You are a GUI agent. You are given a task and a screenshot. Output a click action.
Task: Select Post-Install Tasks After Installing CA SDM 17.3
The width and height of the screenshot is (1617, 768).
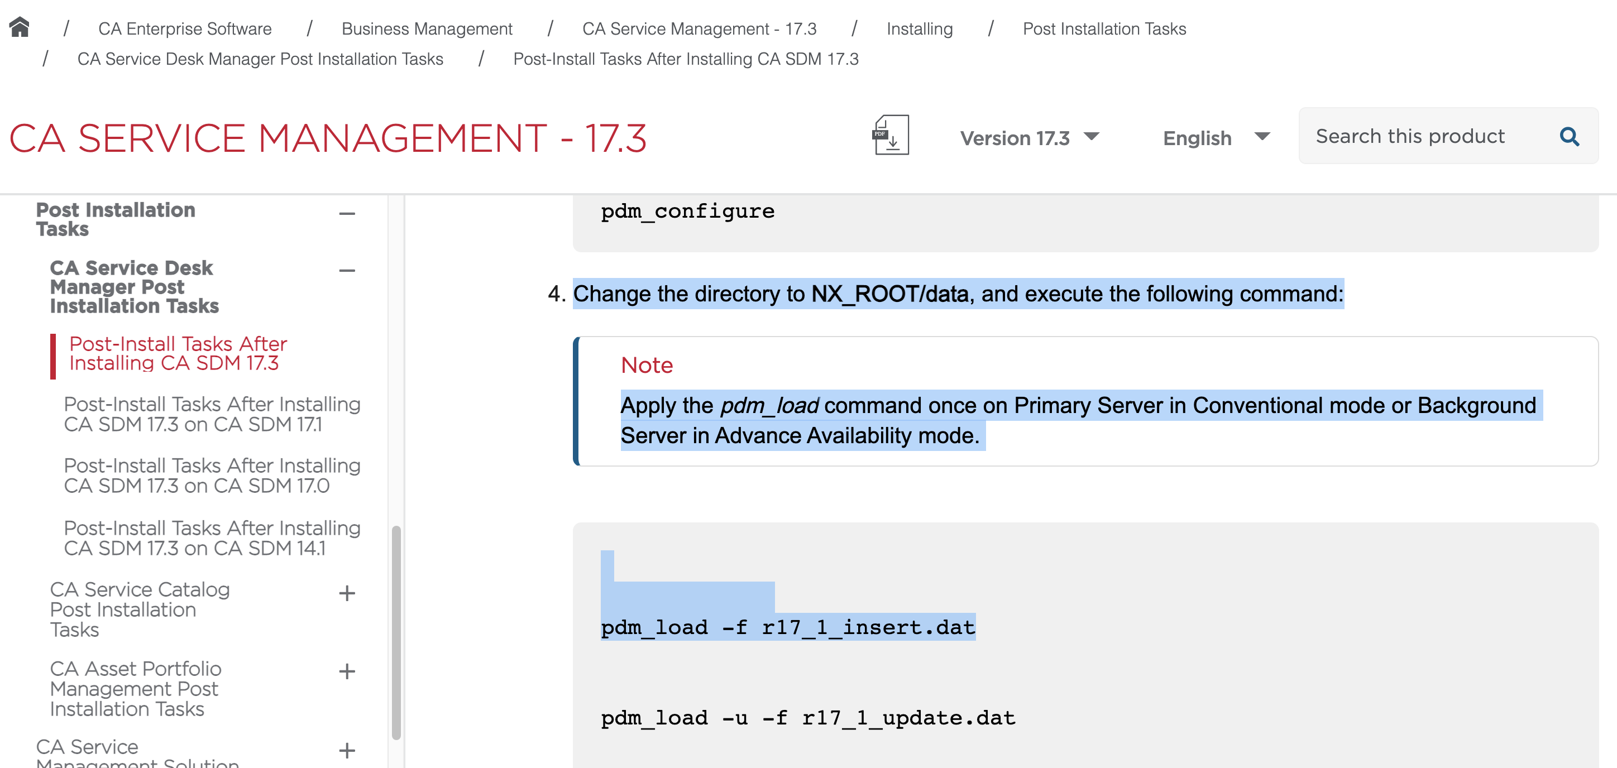tap(178, 353)
